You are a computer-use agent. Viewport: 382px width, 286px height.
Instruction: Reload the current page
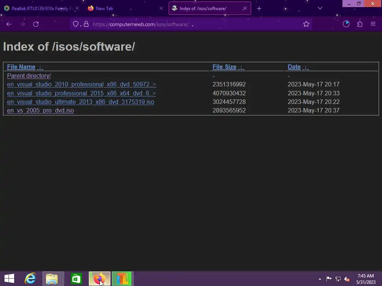click(36, 24)
